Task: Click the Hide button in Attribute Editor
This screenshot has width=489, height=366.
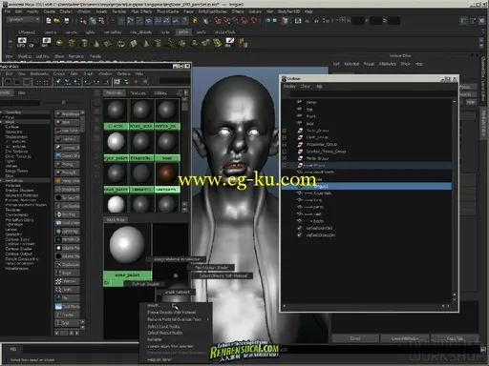Action: pos(471,102)
